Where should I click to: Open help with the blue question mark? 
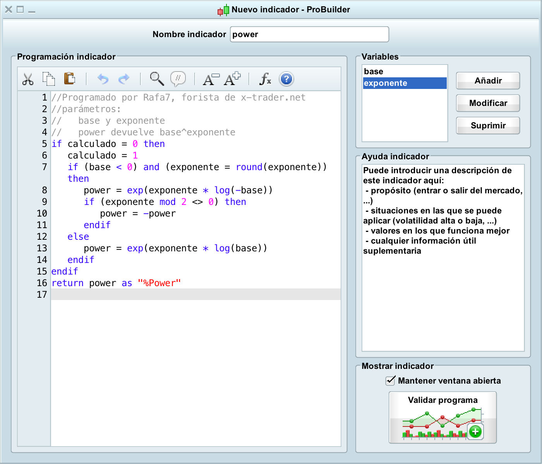tap(286, 79)
